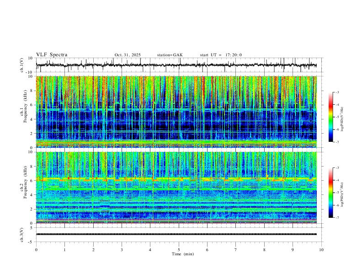Click the "-3" tick of the upper colorbar
This screenshot has width=362, height=280.
[337, 92]
